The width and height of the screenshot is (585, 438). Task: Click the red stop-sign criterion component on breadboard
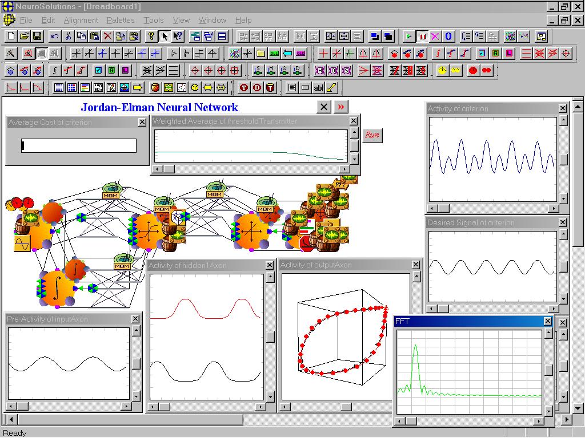click(306, 244)
